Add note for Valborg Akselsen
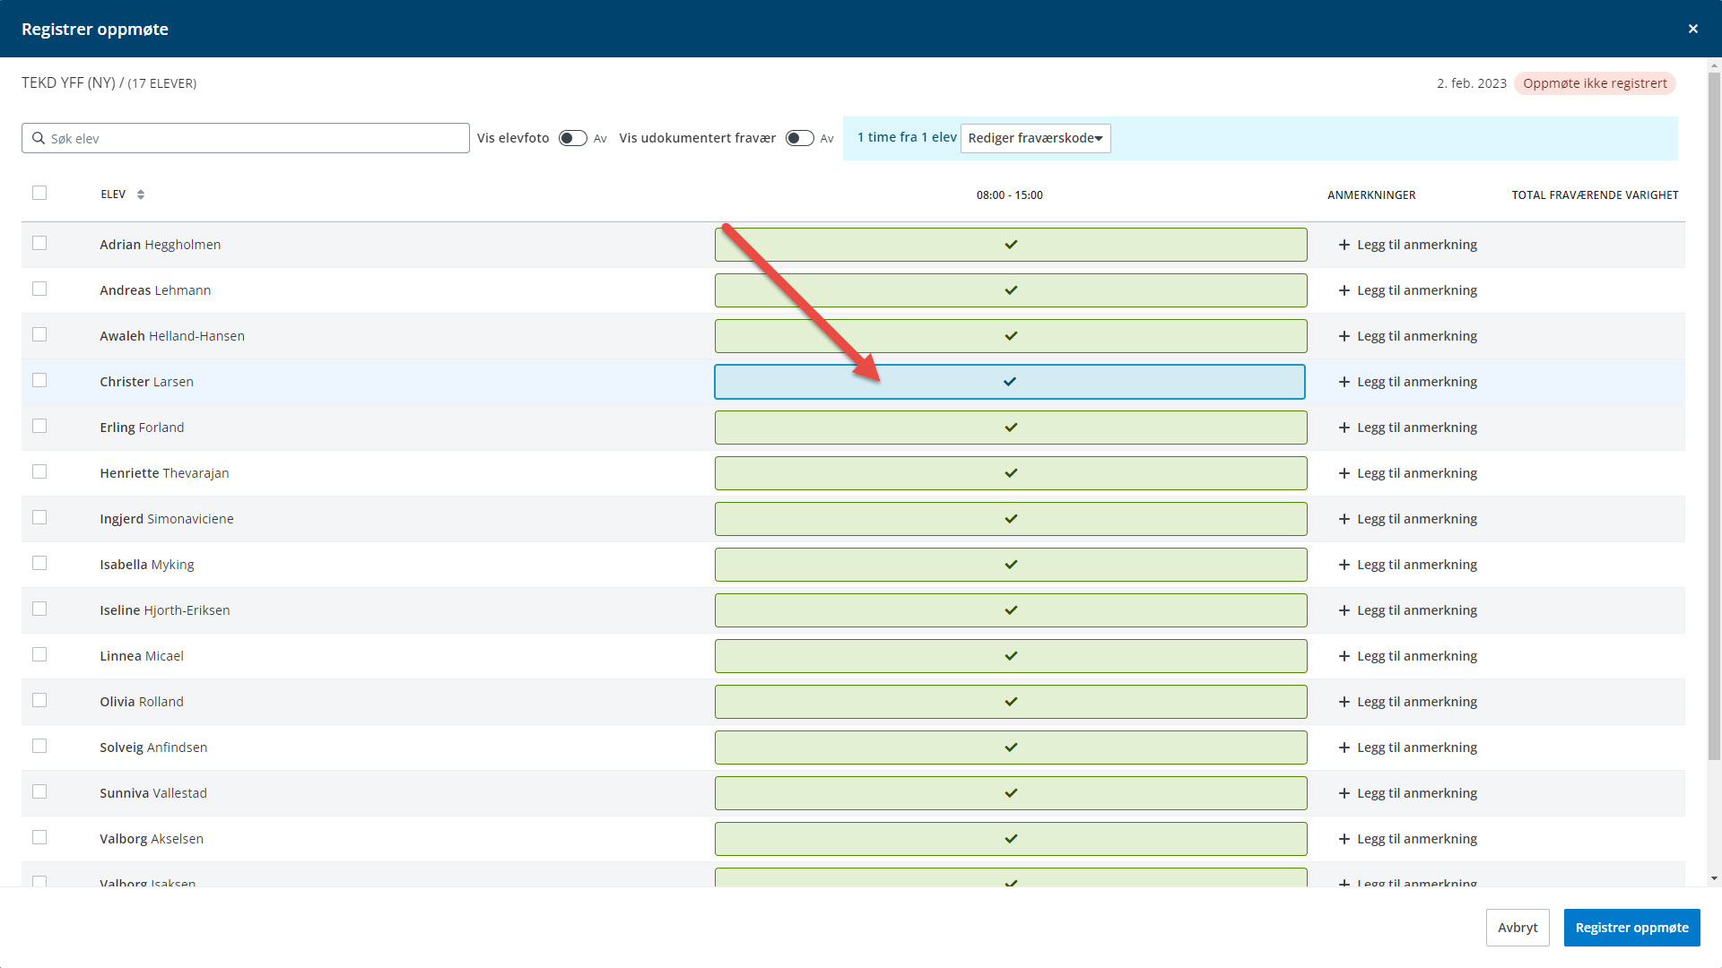1722x968 pixels. click(1407, 839)
